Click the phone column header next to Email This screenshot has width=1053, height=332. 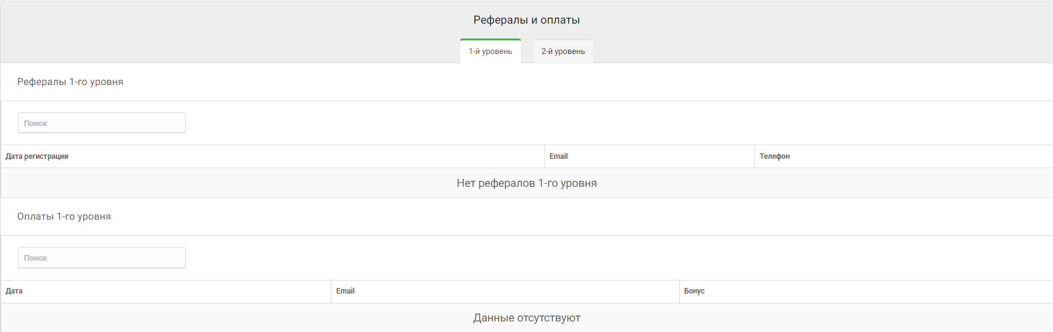(x=774, y=156)
